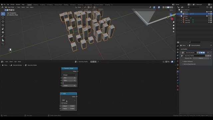
Task: Collapse the Random Value node header
Action: click(x=63, y=68)
